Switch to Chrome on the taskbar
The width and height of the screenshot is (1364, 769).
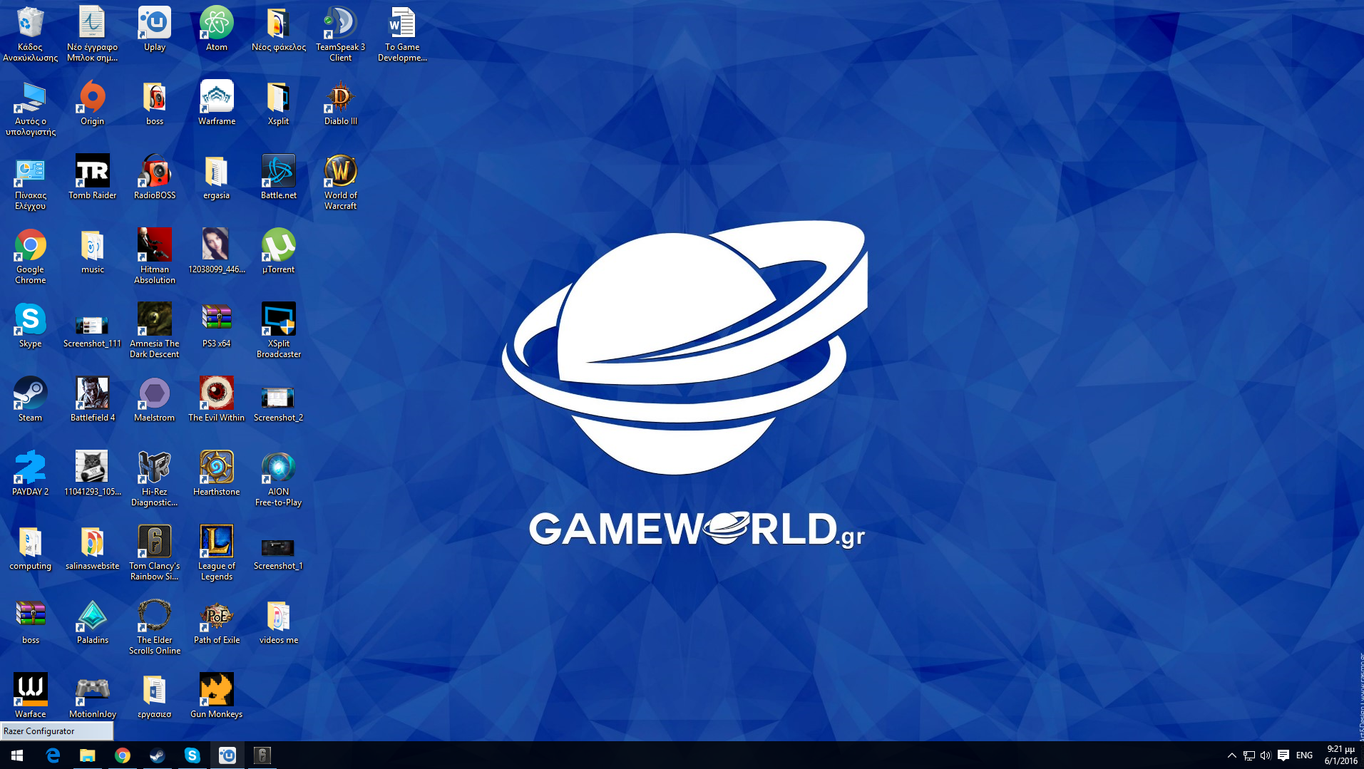(122, 755)
